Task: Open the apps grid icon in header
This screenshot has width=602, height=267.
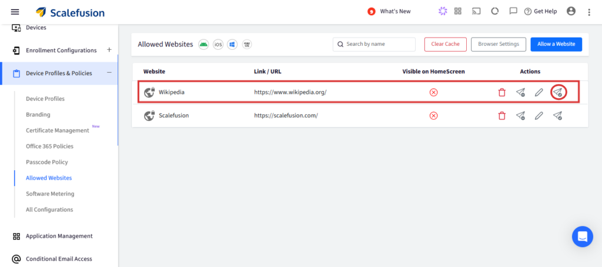Action: tap(457, 11)
